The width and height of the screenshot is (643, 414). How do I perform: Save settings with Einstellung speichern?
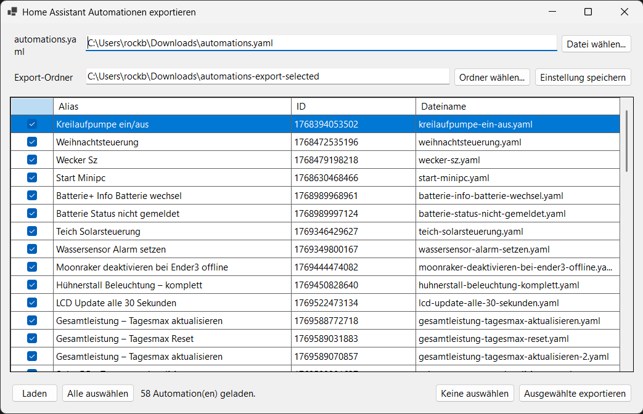[583, 77]
